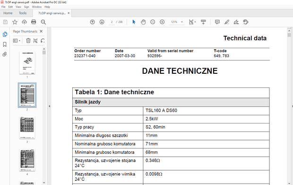The height and width of the screenshot is (185, 293).
Task: Collapse the navigation pane with left arrow
Action: pos(49,106)
